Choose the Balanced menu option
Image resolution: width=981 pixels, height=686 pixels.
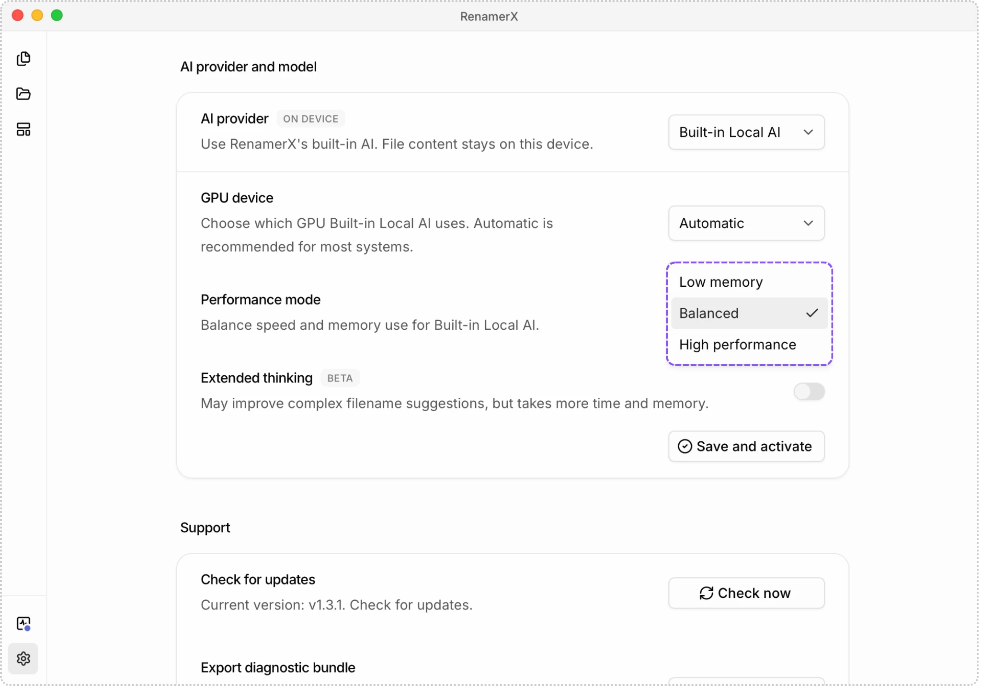(x=749, y=313)
